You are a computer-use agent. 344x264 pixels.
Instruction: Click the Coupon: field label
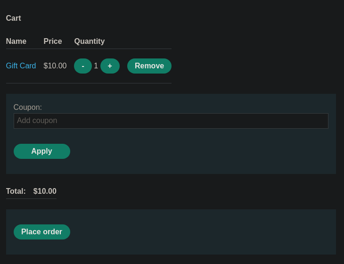click(27, 107)
